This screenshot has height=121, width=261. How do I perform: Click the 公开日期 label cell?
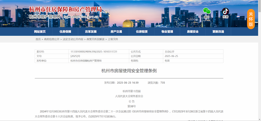(x=146, y=56)
